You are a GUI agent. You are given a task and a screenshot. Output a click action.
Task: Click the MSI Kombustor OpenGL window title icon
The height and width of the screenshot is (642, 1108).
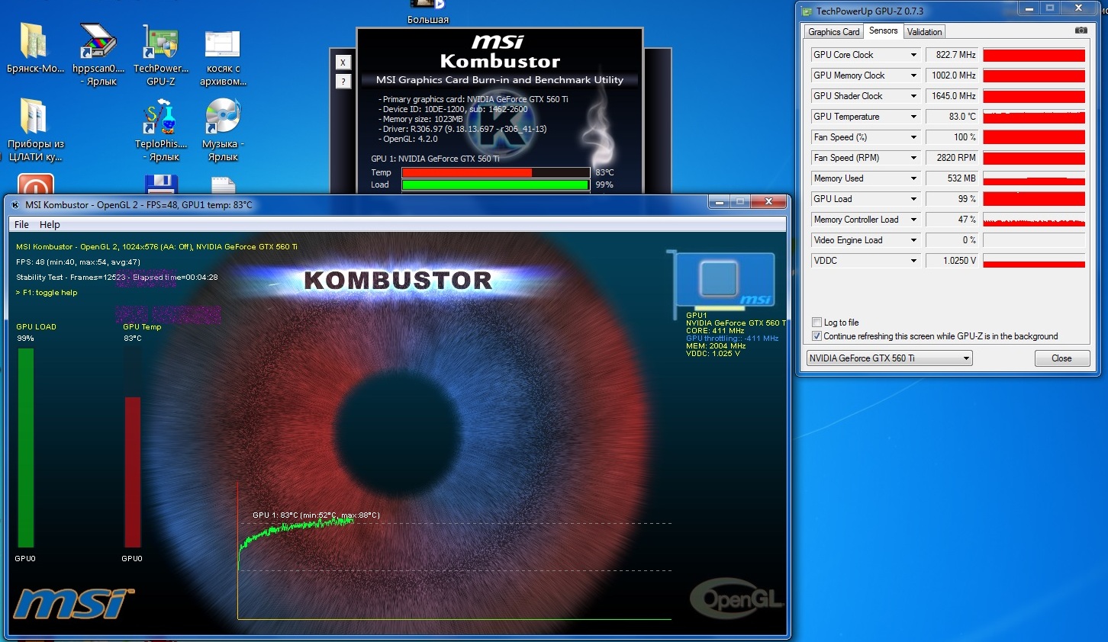pyautogui.click(x=15, y=204)
